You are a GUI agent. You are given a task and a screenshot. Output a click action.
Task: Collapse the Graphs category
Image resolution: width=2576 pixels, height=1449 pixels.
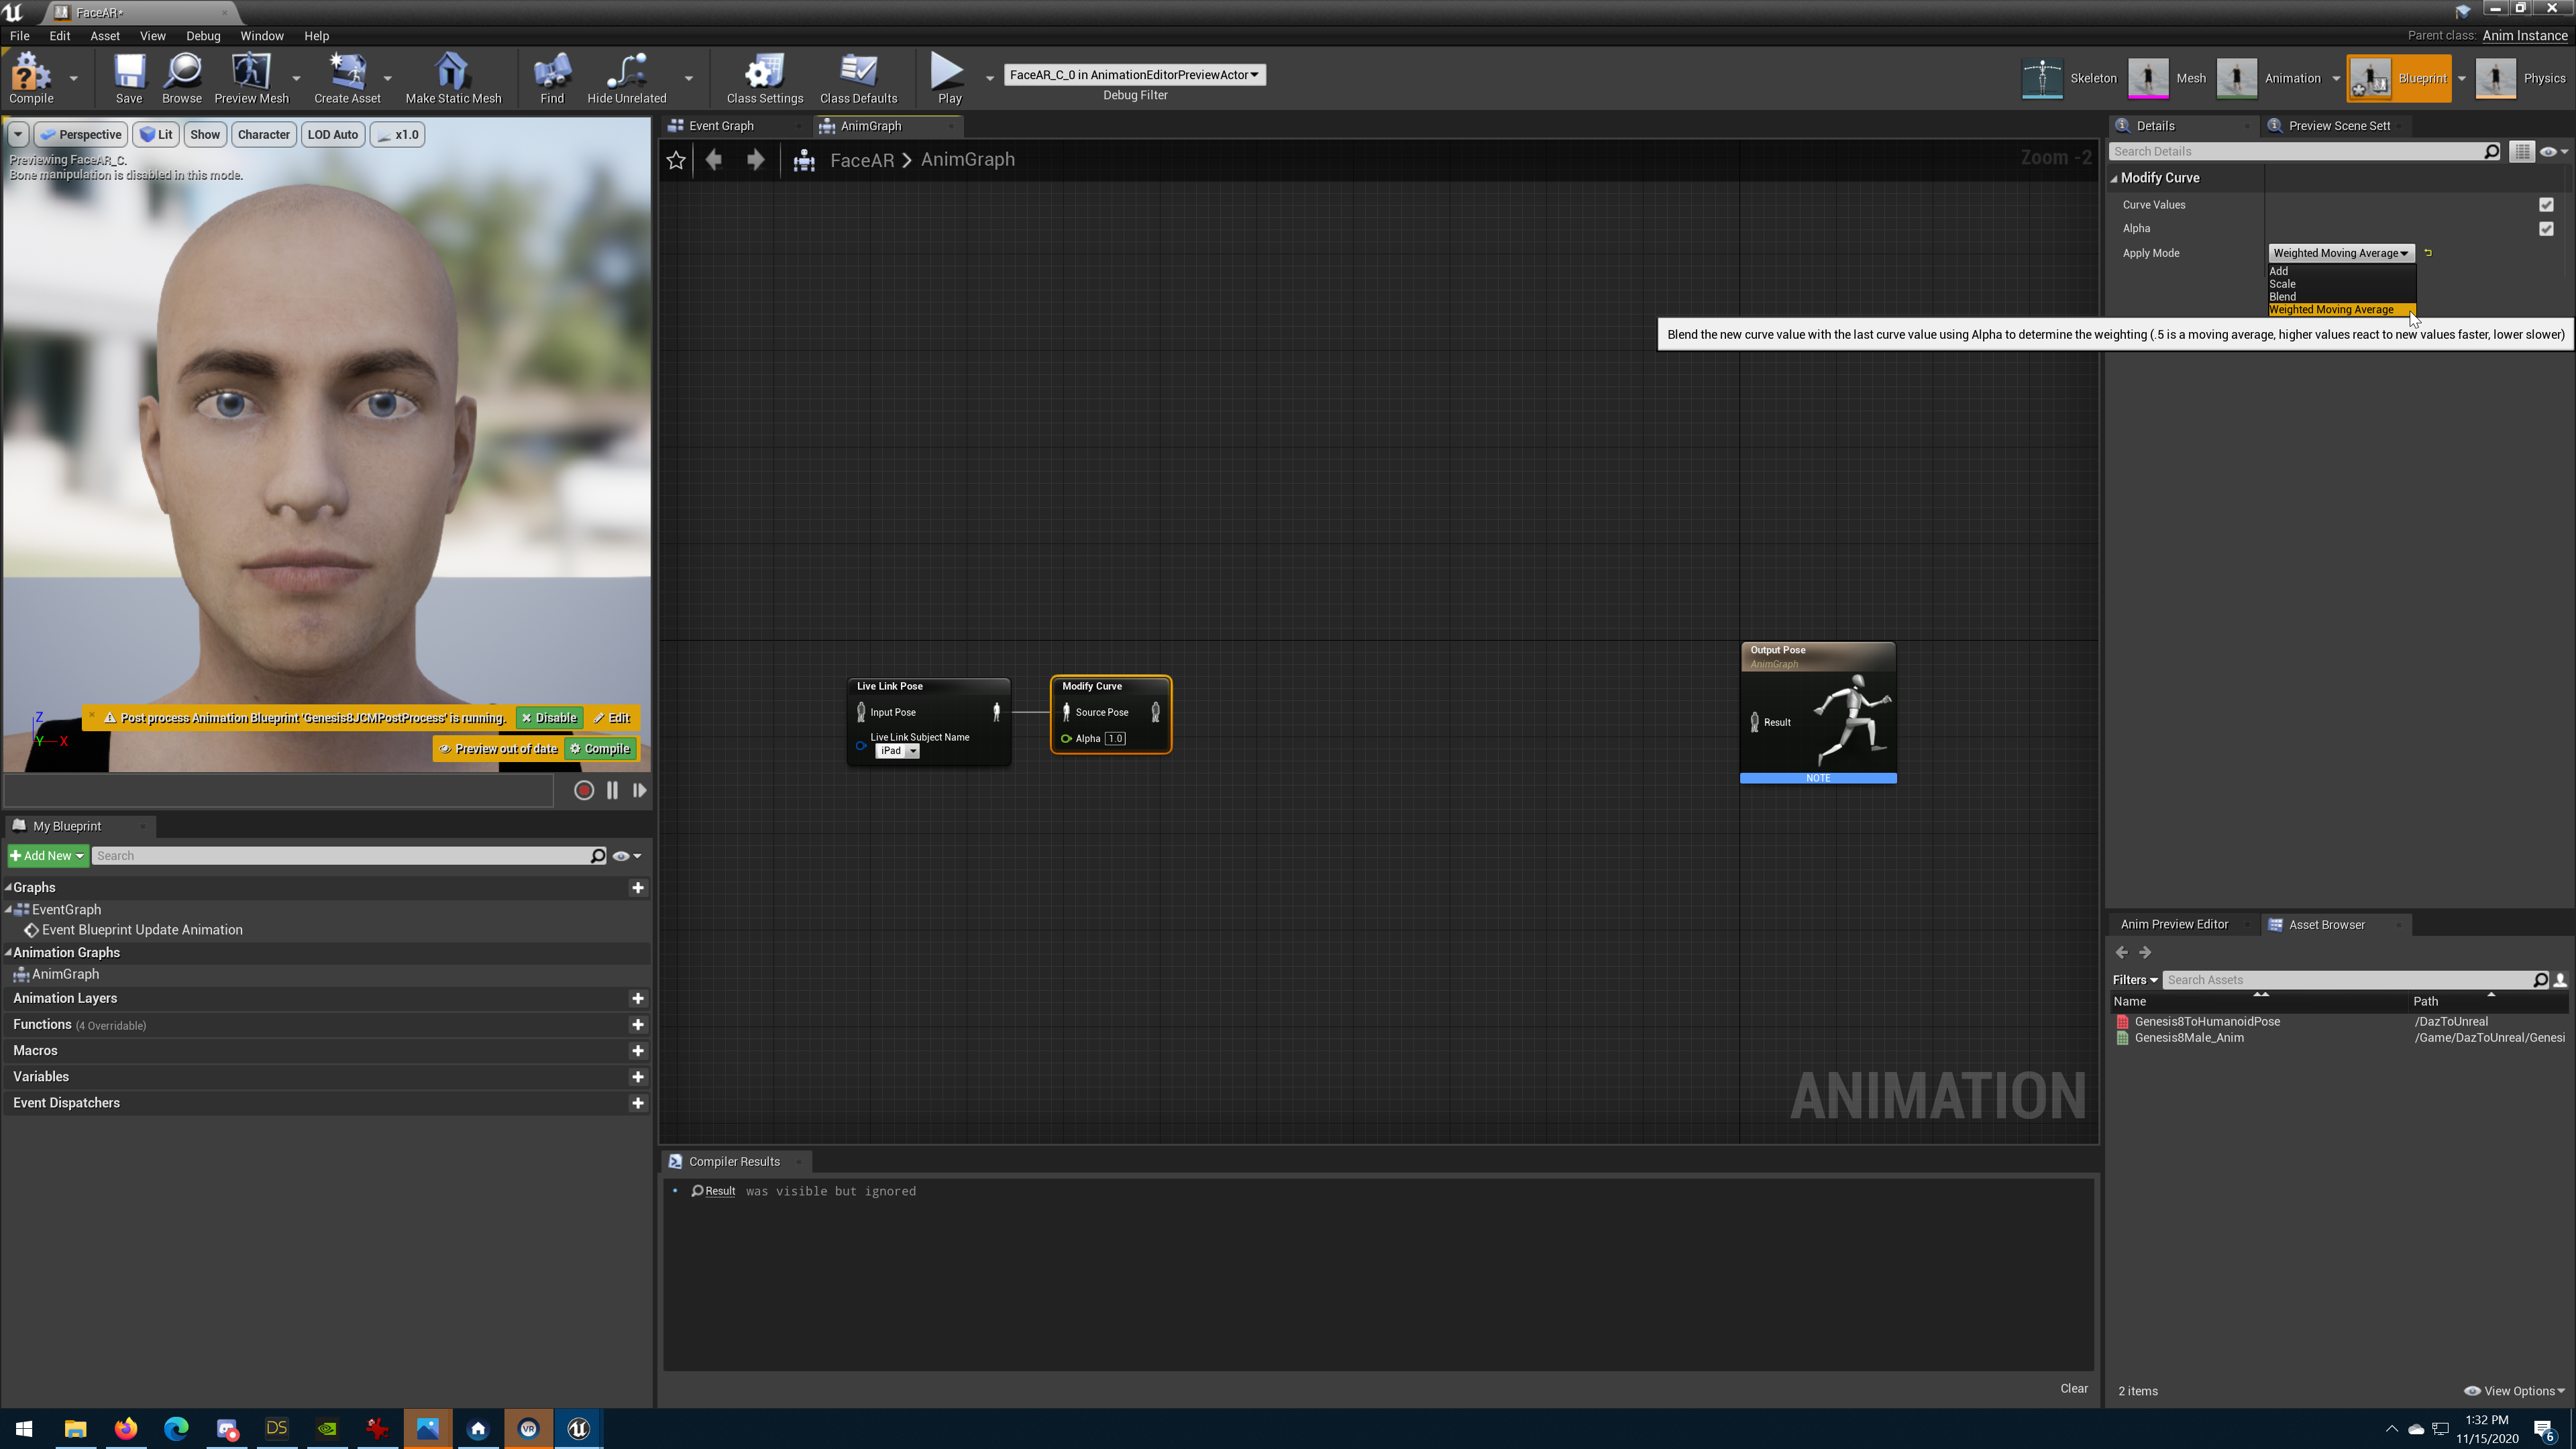tap(8, 887)
